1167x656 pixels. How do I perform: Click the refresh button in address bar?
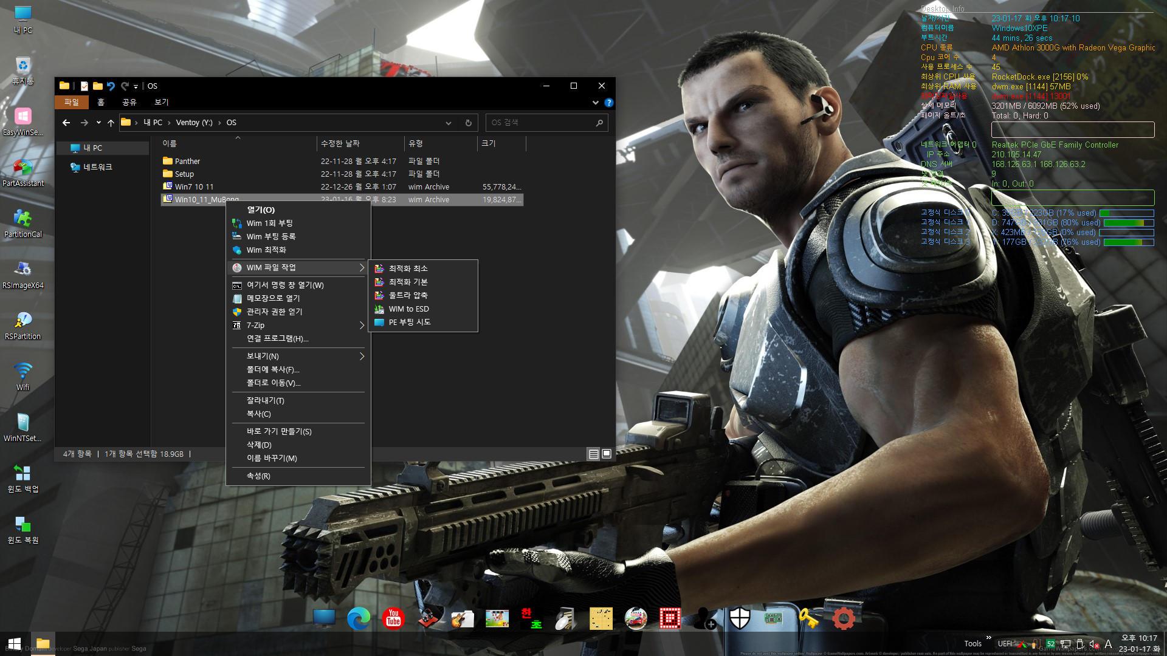tap(468, 123)
